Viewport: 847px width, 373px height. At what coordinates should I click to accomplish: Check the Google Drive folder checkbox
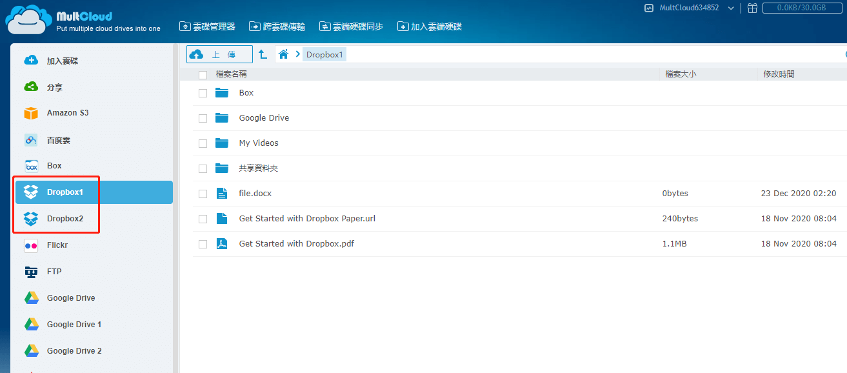coord(203,118)
